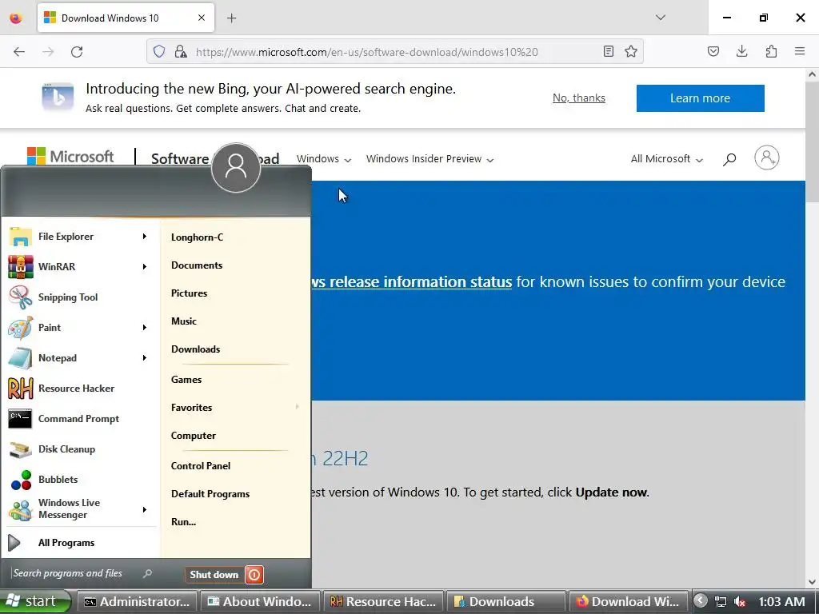The image size is (819, 614).
Task: Open Pictures from Start menu
Action: pos(189,293)
